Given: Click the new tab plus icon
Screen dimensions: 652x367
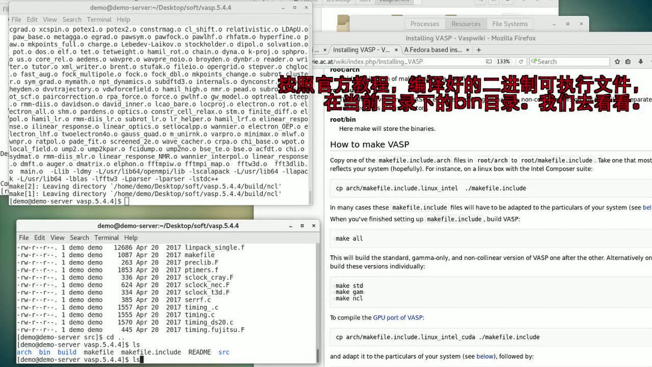Looking at the screenshot, I should click(478, 50).
